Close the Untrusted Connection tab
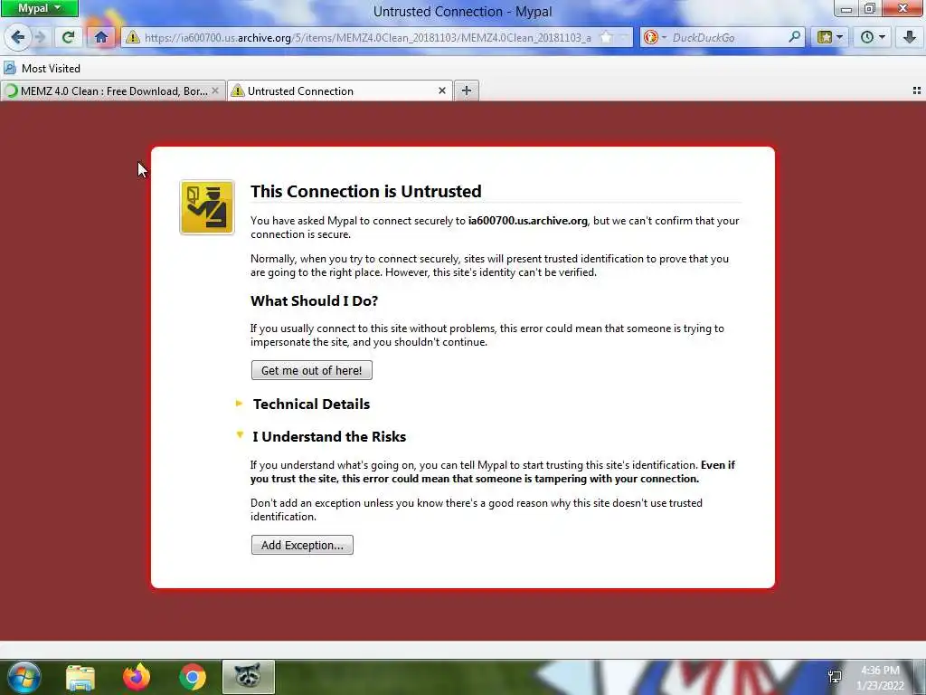This screenshot has width=926, height=695. [x=441, y=91]
